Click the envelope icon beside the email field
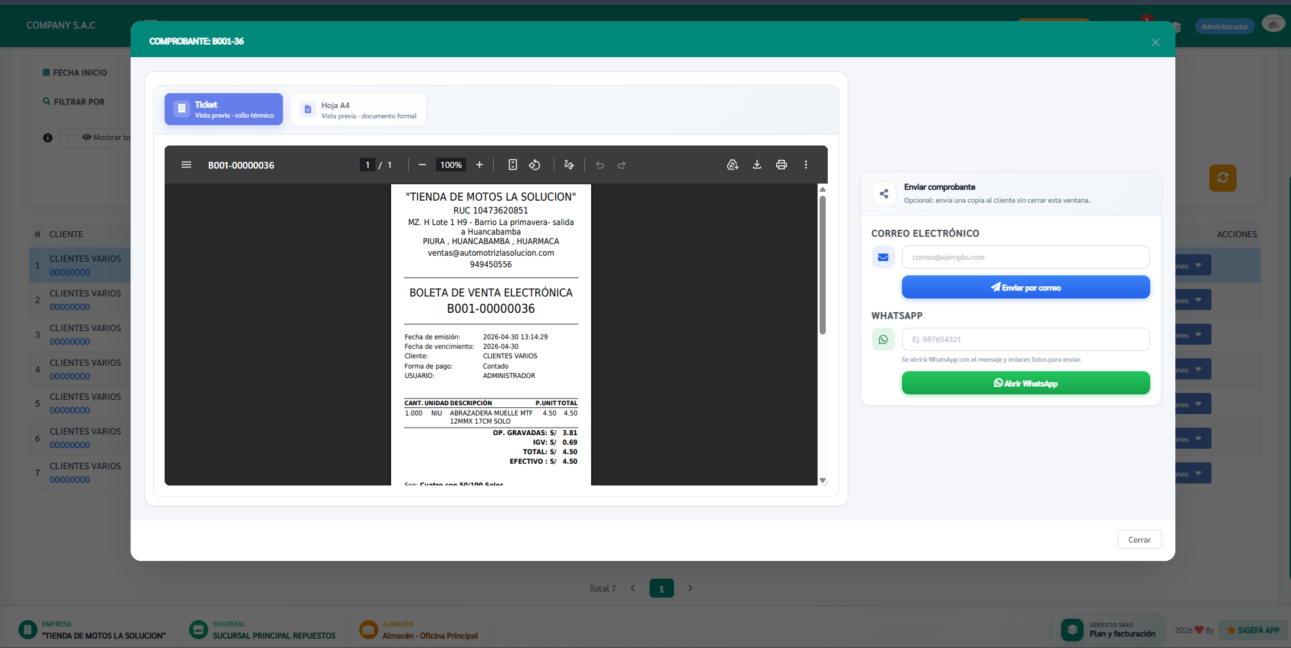The image size is (1291, 648). click(883, 257)
